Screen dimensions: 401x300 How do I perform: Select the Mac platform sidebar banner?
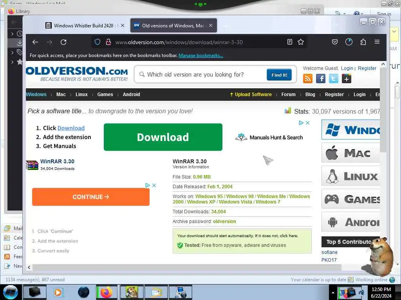(x=350, y=153)
